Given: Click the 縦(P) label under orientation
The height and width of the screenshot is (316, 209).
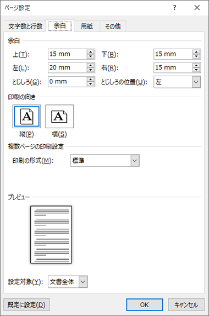Looking at the screenshot, I should coord(26,134).
